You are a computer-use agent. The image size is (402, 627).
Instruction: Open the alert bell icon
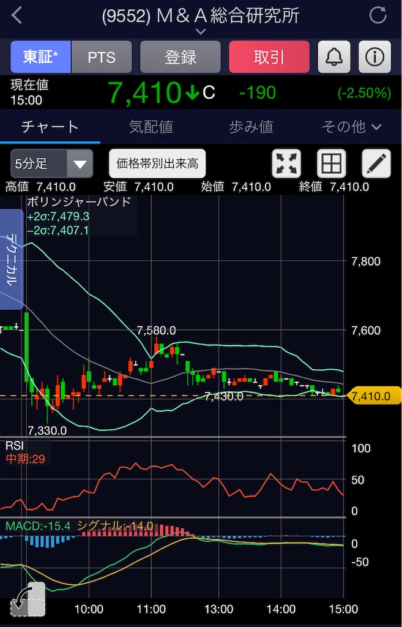click(334, 57)
